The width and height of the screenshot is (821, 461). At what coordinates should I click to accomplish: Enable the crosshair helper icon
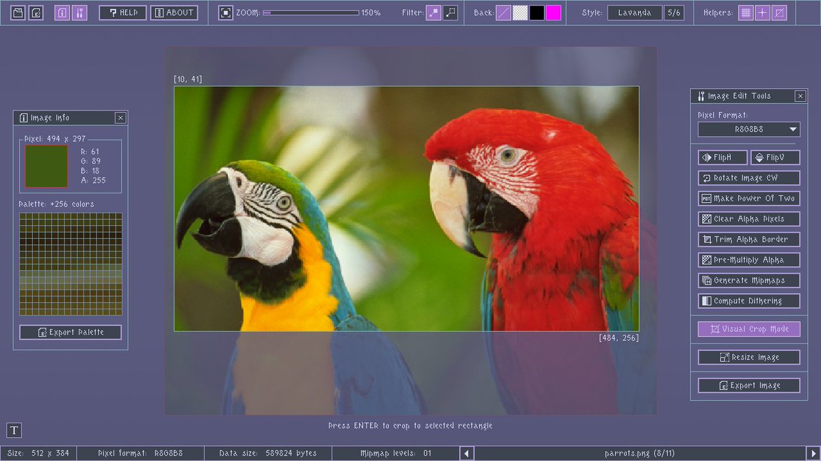pyautogui.click(x=761, y=12)
